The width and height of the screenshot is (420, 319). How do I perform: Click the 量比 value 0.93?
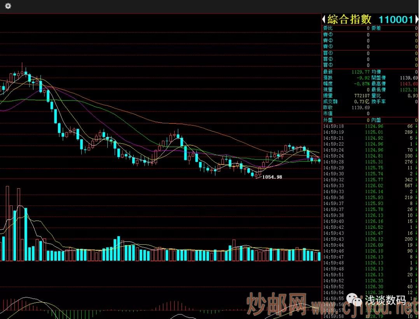(413, 95)
